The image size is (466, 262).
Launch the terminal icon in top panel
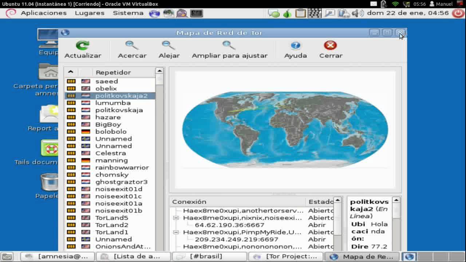click(196, 13)
